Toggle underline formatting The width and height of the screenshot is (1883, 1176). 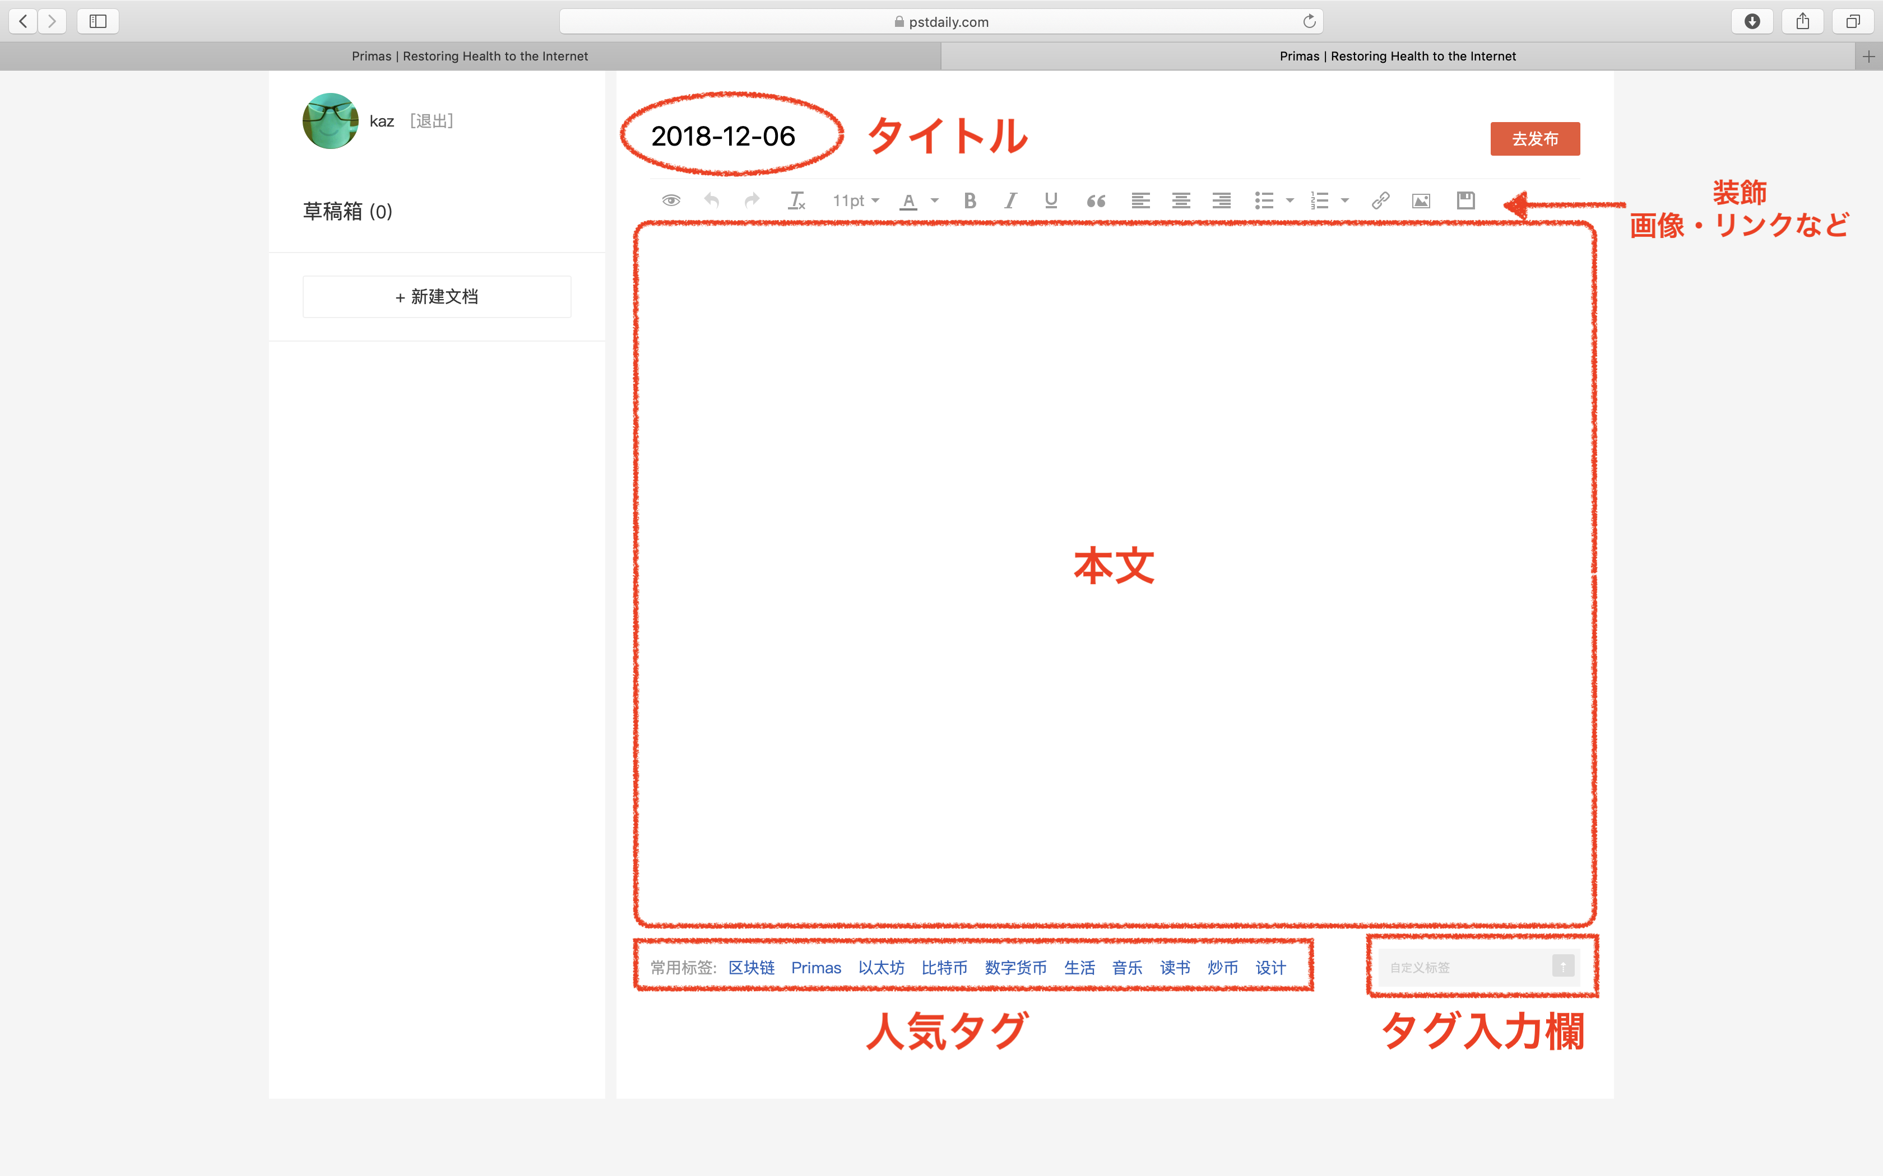1050,200
